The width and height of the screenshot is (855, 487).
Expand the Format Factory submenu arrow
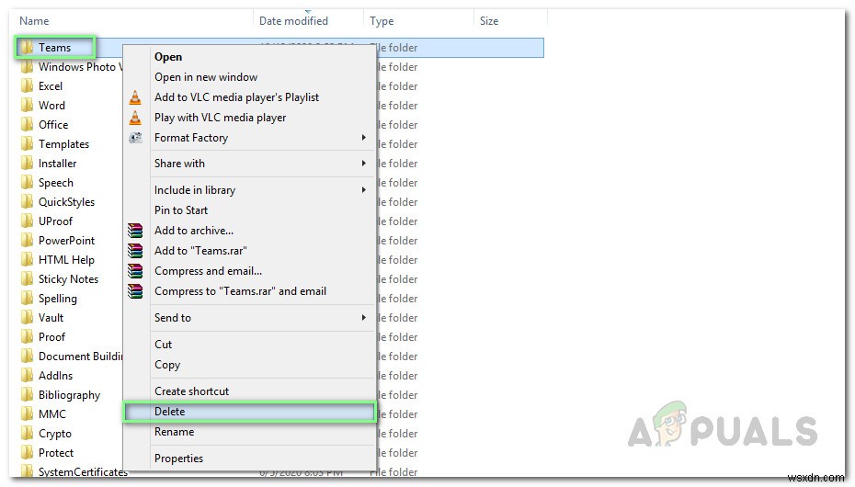[x=364, y=138]
